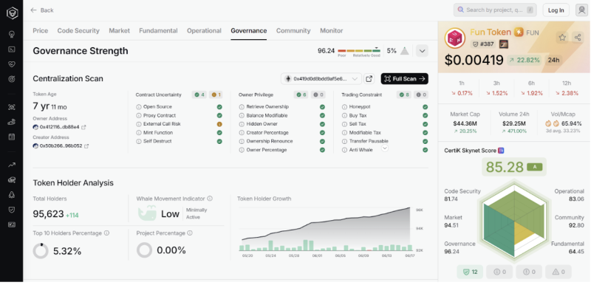Open the heart pulse icon in sidebar

(x=12, y=64)
